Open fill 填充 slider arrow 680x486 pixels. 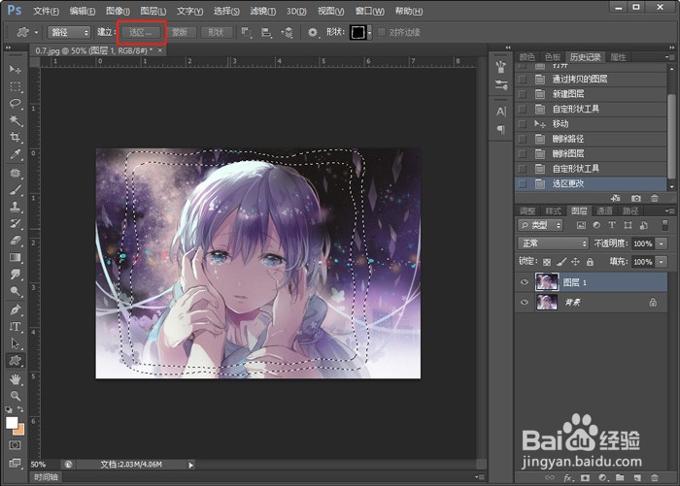661,262
